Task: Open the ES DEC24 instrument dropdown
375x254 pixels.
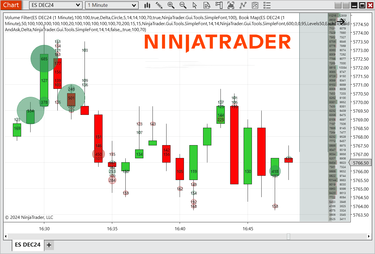Action: tap(56, 5)
